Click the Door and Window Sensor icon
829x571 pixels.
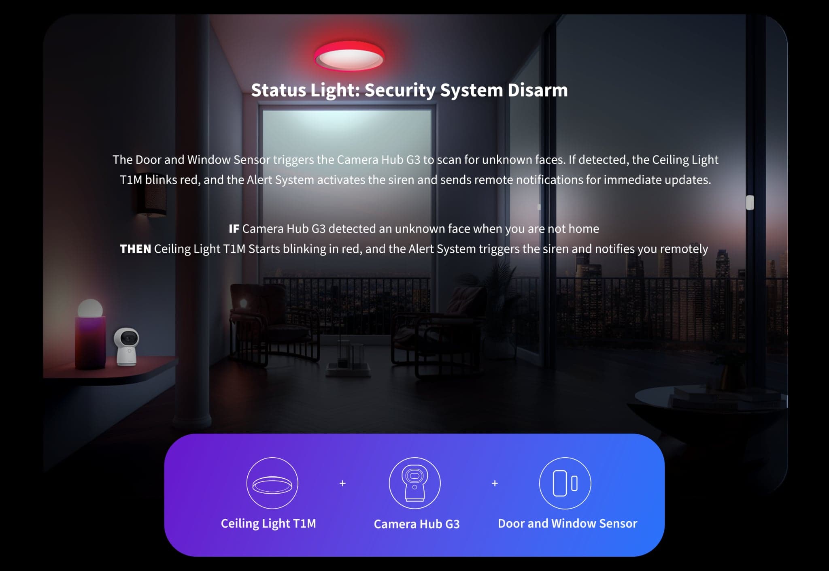click(565, 483)
